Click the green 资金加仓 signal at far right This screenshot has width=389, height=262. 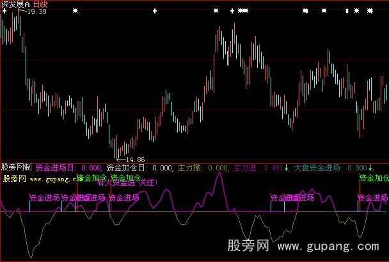coord(374,177)
